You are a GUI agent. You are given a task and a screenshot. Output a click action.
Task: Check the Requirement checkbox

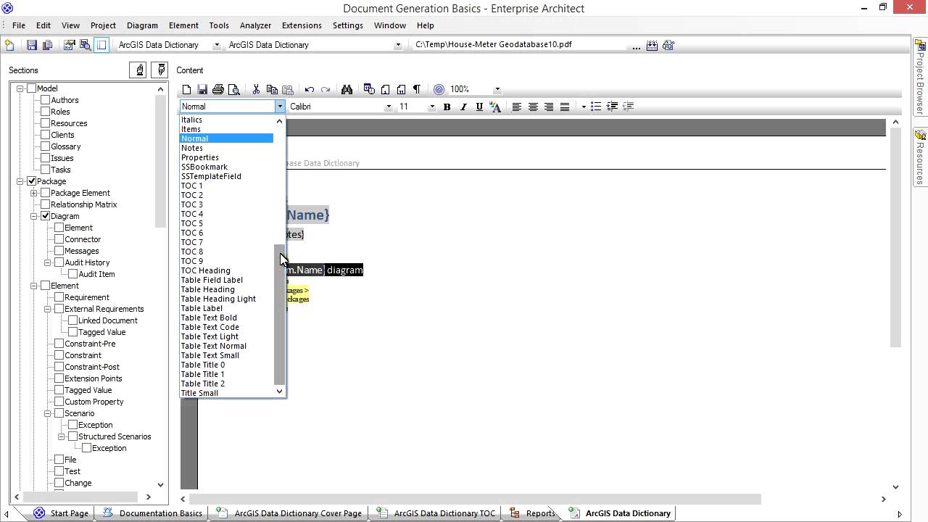tap(59, 297)
